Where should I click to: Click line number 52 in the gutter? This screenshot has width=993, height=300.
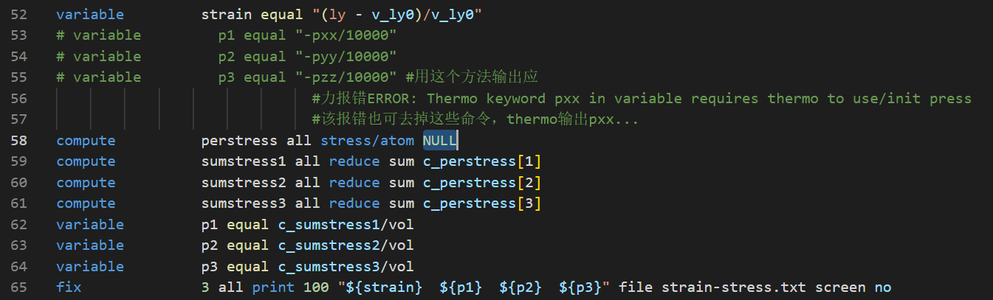pos(20,15)
